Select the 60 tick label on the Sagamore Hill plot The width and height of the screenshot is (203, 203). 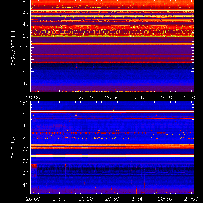tap(26, 72)
